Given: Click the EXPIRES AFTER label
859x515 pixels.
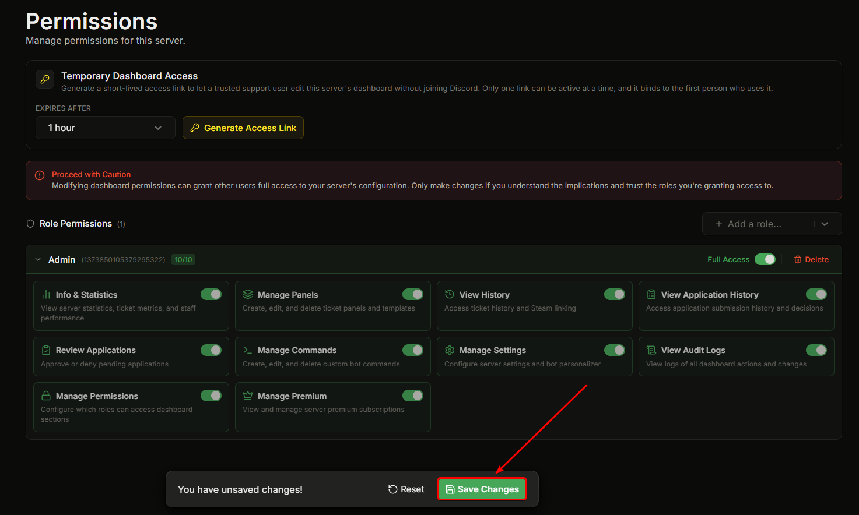Looking at the screenshot, I should pos(63,108).
